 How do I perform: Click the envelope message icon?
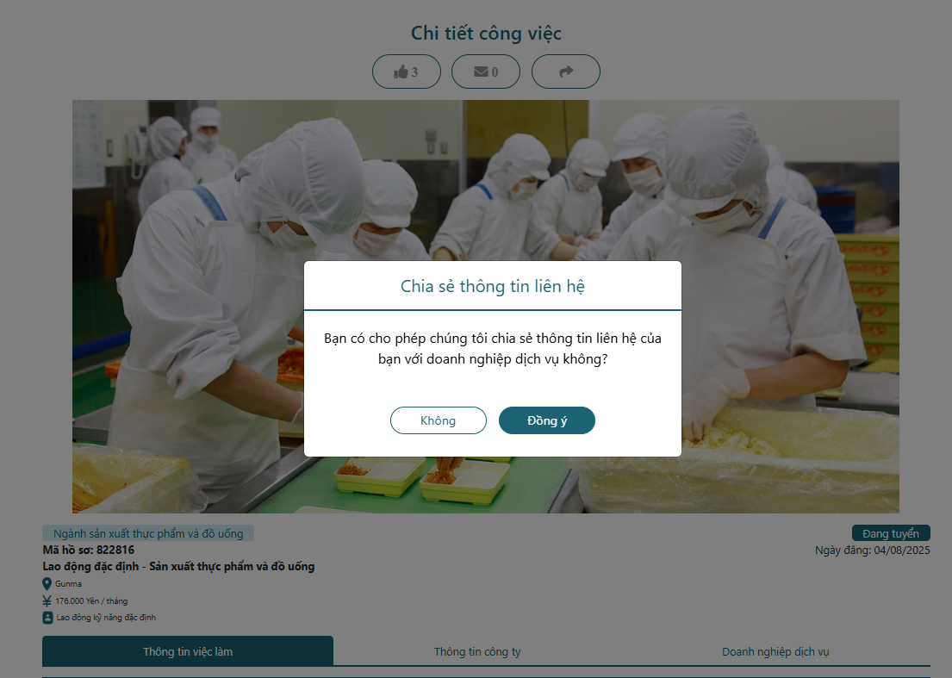pos(481,72)
